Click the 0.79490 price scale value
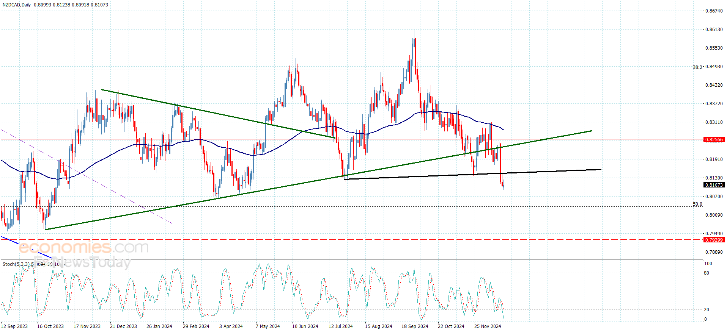This screenshot has width=727, height=331. (714, 234)
